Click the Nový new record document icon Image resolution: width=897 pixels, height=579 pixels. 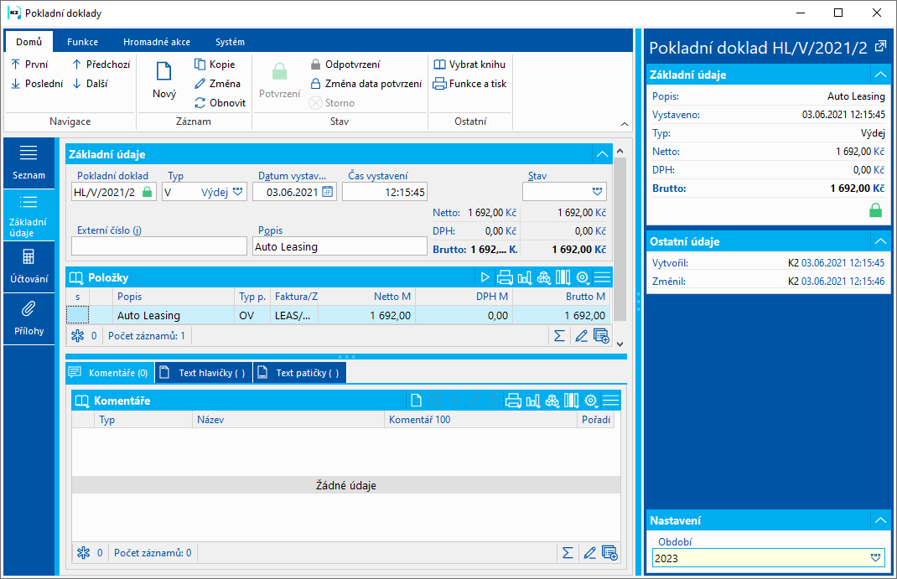(164, 71)
